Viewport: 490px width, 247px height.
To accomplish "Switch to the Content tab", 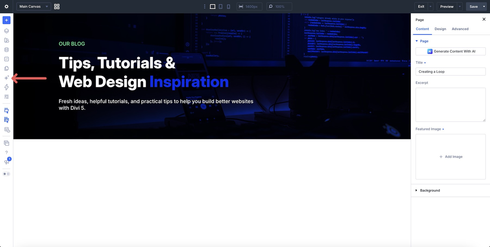I will [422, 29].
